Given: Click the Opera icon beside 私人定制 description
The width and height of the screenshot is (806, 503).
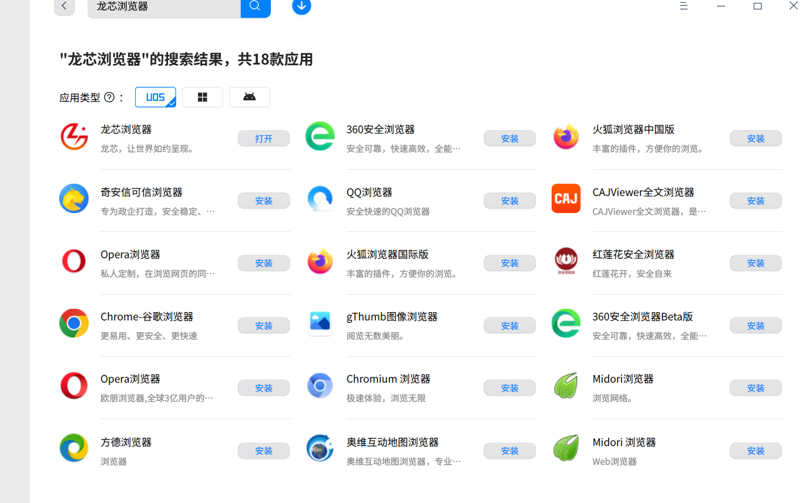Looking at the screenshot, I should (74, 261).
